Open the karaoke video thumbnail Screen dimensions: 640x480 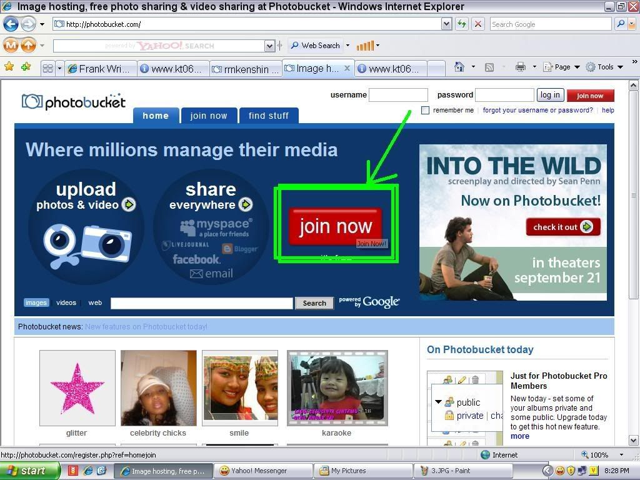coord(337,388)
